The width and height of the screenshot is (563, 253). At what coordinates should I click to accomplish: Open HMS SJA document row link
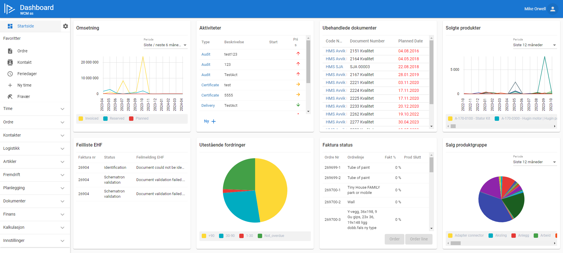[334, 67]
